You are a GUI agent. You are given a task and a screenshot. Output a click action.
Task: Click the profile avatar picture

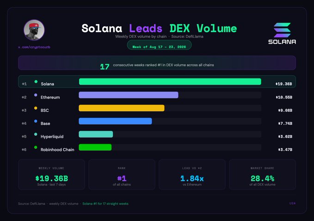pyautogui.click(x=34, y=30)
